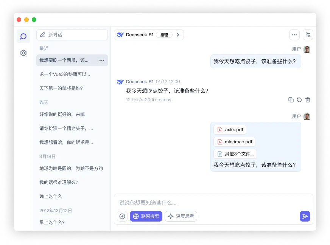Disable the 联网搜索 web search toggle
Viewport: 330px width, 245px height.
click(x=146, y=216)
